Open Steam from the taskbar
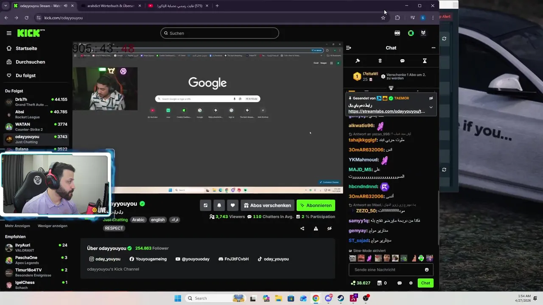The image size is (543, 305). 341,298
